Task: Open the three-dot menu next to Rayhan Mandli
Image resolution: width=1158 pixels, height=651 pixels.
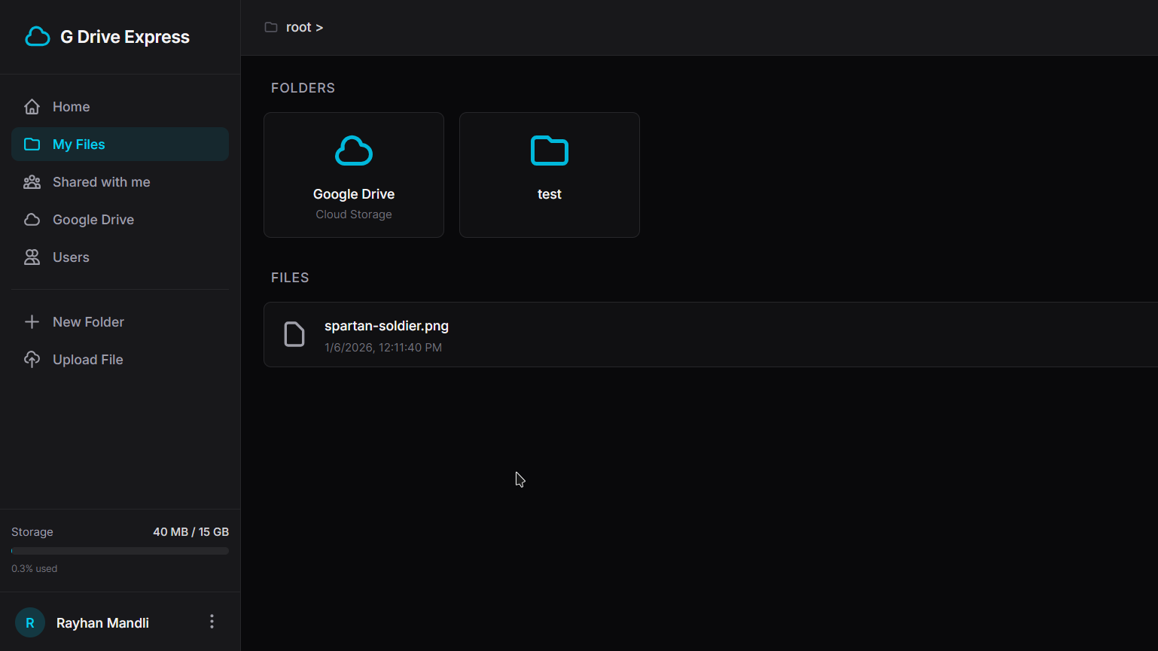Action: [212, 621]
